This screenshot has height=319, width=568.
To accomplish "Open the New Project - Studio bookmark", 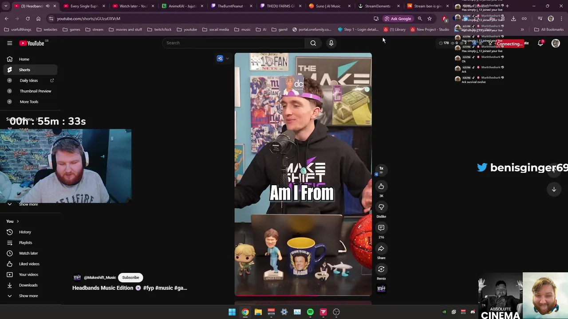I will coord(430,30).
